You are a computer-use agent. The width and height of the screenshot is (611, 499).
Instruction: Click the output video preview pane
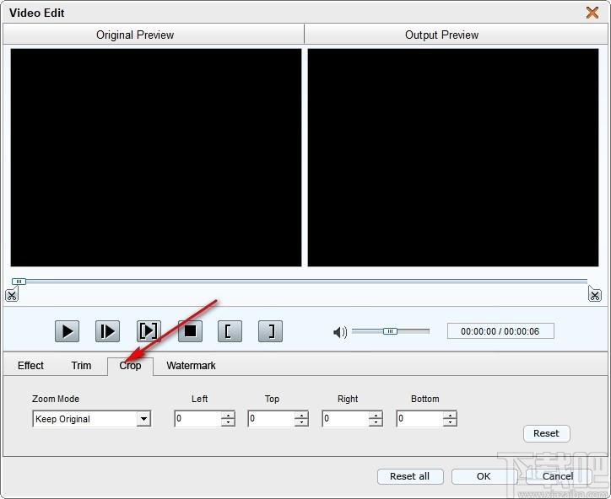pos(453,158)
